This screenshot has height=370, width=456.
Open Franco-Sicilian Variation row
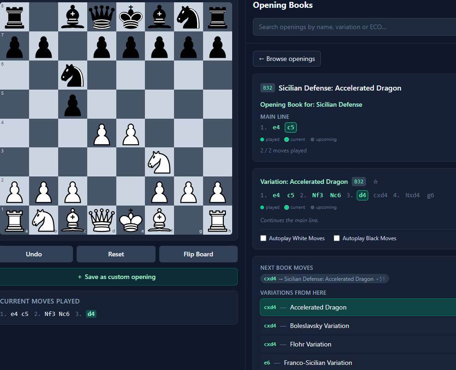pyautogui.click(x=358, y=363)
